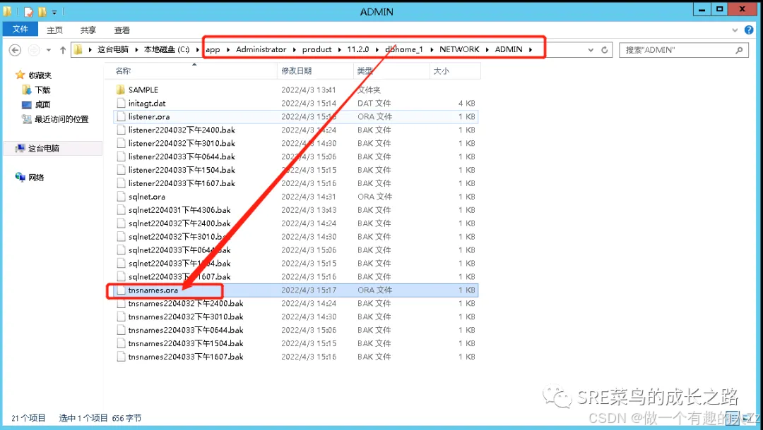Select sqlnet2204032下午2400.bak file
This screenshot has width=763, height=430.
tap(296, 223)
